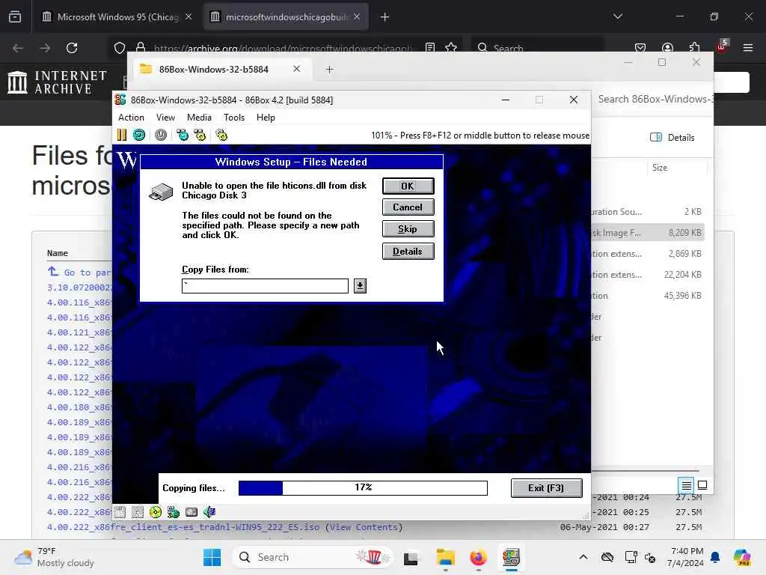766x575 pixels.
Task: Click the teal hard reset icon in 86Box toolbar
Action: pyautogui.click(x=139, y=135)
